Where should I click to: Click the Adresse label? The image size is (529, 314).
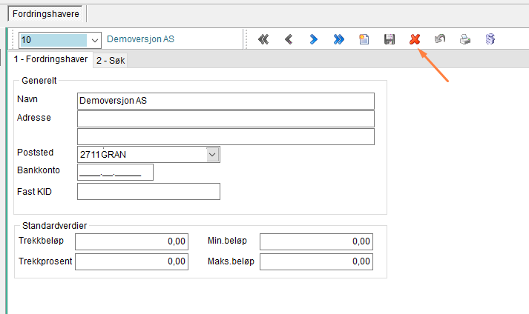pyautogui.click(x=33, y=118)
